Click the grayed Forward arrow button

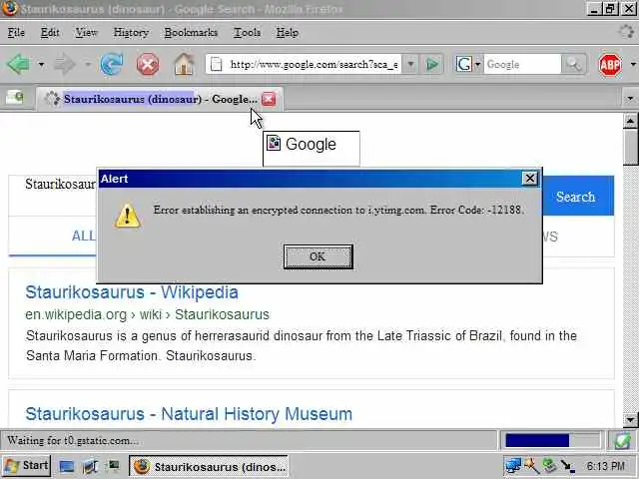click(65, 64)
